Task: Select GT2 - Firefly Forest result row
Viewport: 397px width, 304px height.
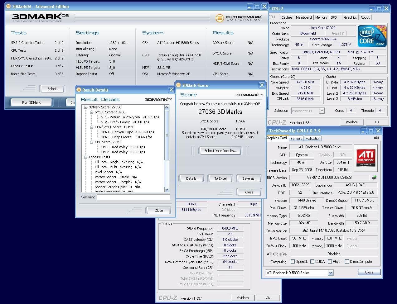Action: (x=125, y=122)
